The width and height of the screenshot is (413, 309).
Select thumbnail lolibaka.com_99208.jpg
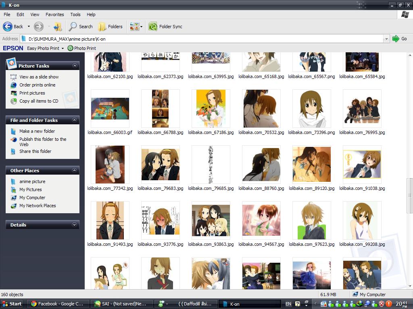[362, 220]
